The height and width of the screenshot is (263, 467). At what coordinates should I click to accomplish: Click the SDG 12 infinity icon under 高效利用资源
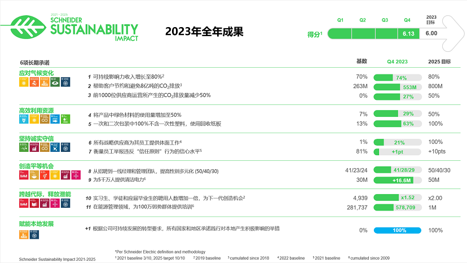(x=45, y=119)
